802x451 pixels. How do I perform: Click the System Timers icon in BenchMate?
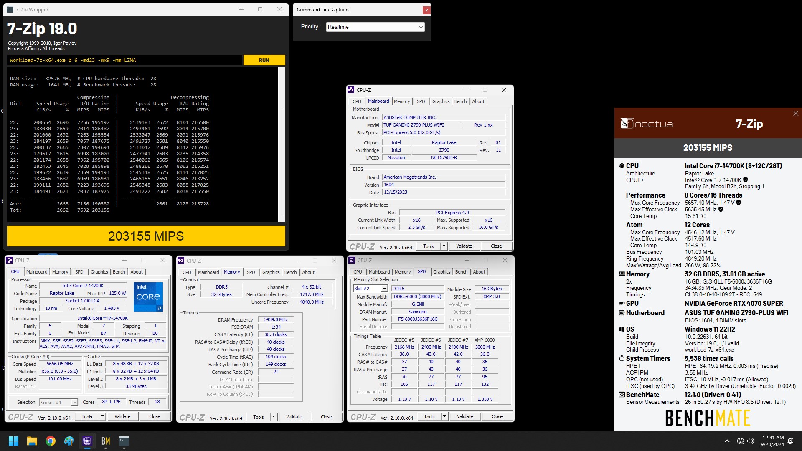(x=622, y=358)
